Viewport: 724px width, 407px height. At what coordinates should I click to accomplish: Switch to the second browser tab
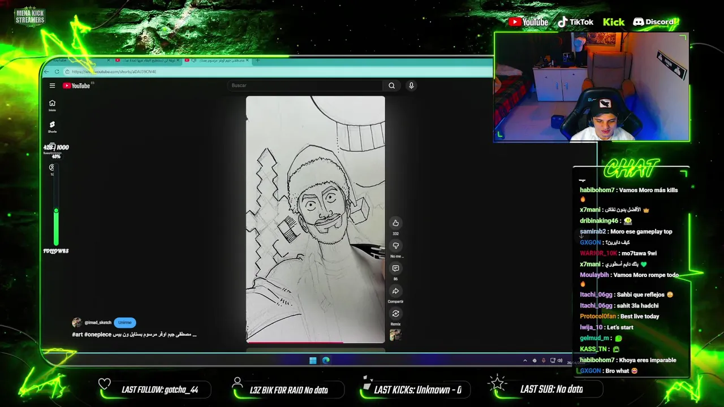coord(147,60)
